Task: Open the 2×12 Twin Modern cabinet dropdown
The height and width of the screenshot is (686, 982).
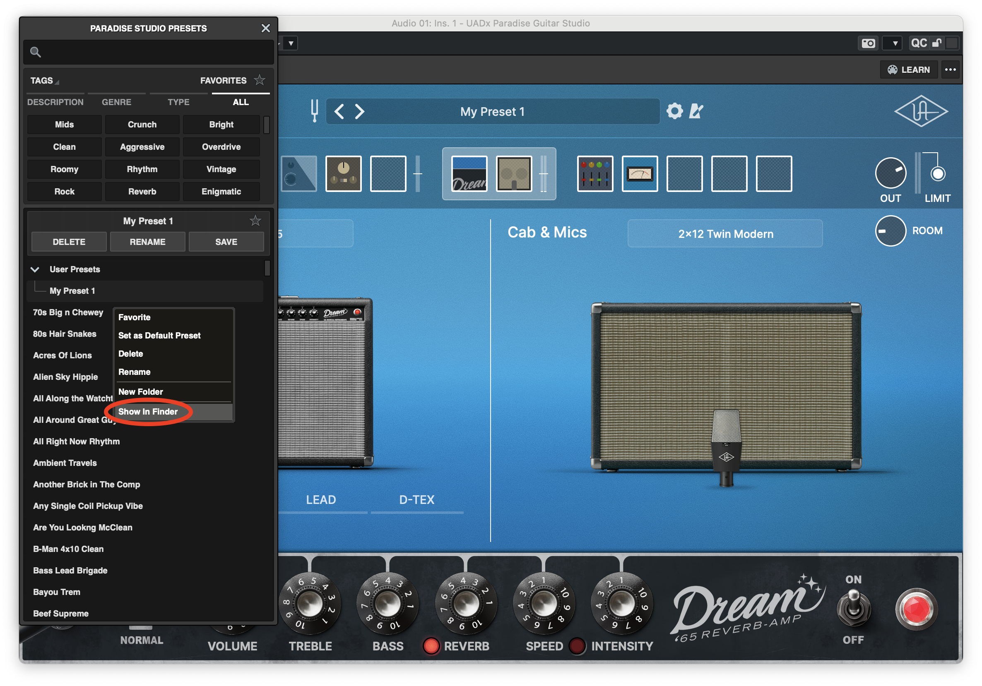Action: coord(725,234)
